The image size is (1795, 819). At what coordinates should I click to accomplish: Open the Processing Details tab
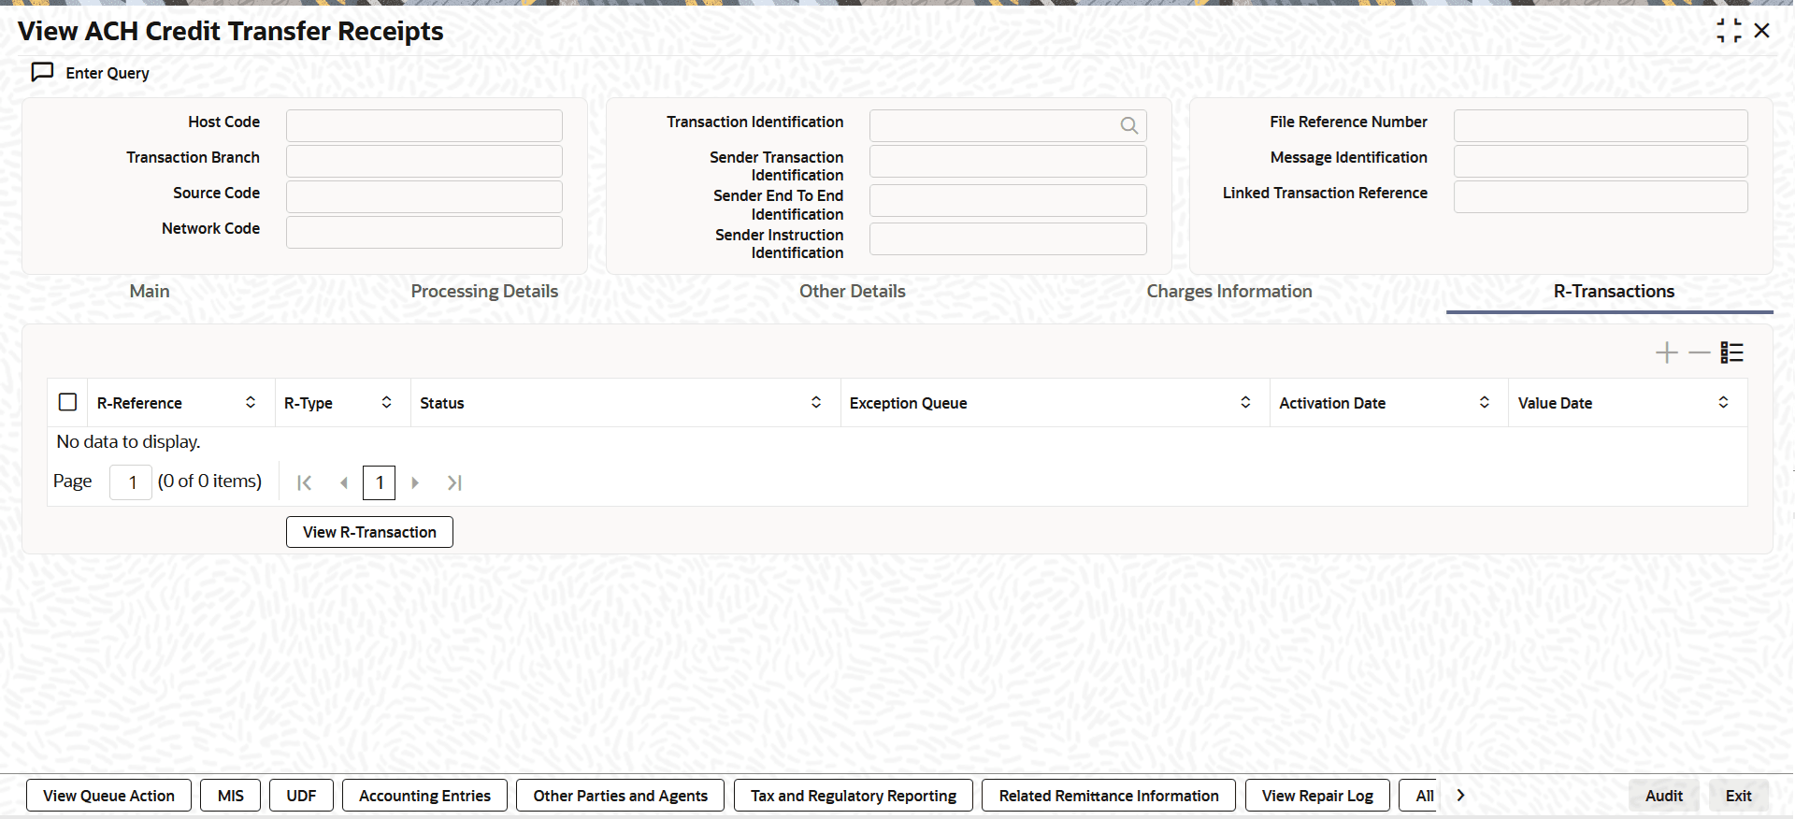pos(484,292)
